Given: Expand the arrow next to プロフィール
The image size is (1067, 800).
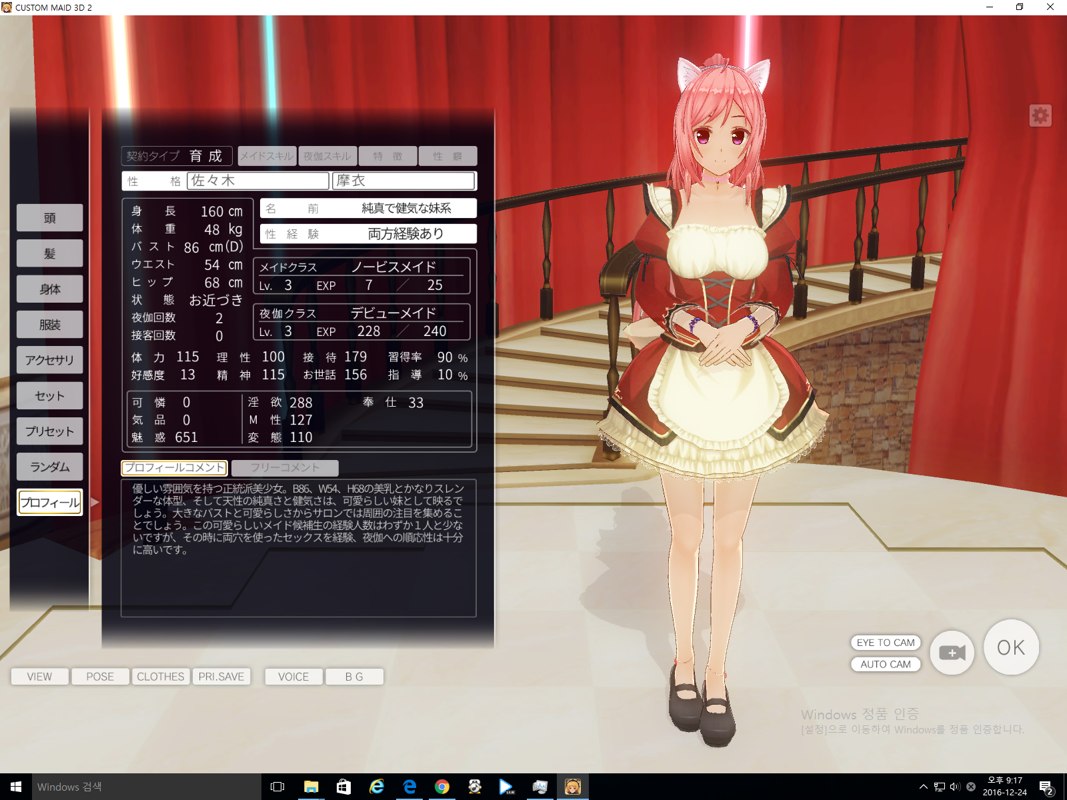Looking at the screenshot, I should (x=95, y=503).
